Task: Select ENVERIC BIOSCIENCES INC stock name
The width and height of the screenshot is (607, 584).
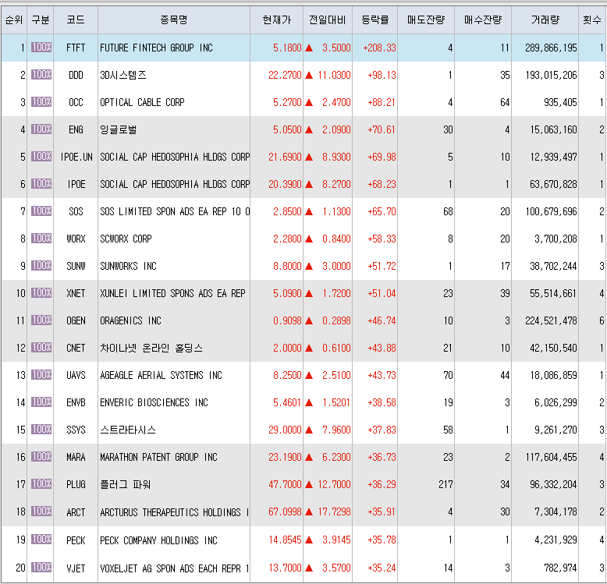Action: pos(154,403)
